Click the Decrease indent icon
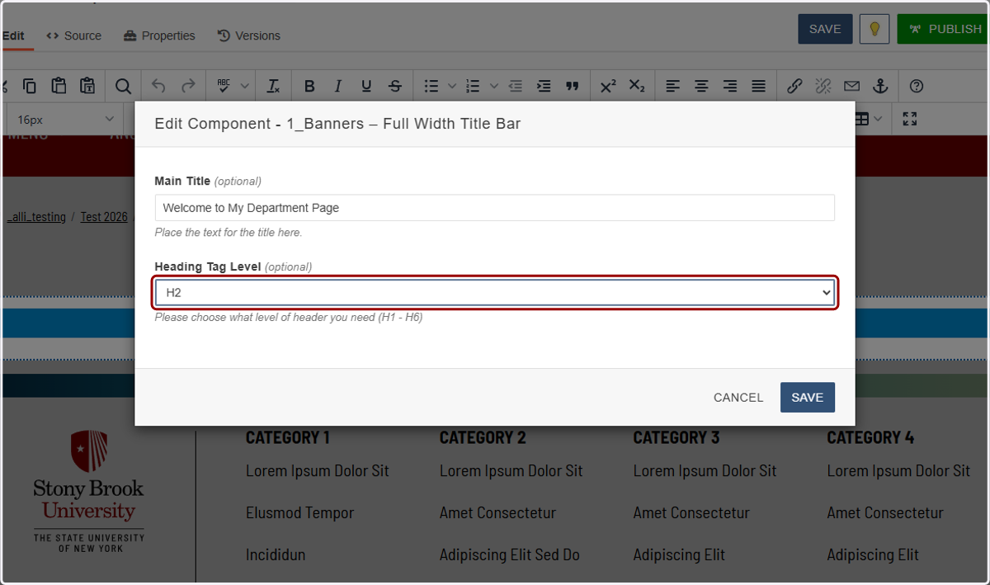 516,86
